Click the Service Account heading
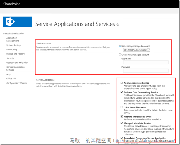The height and width of the screenshot is (145, 180). (43, 43)
